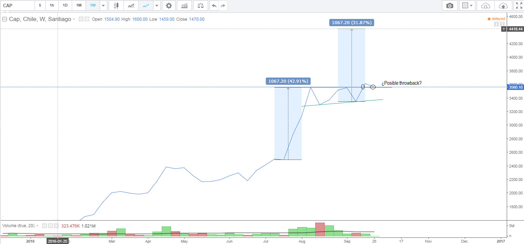Viewport: 524px width, 244px height.
Task: Switch to 5 minute interval
Action: (40, 6)
